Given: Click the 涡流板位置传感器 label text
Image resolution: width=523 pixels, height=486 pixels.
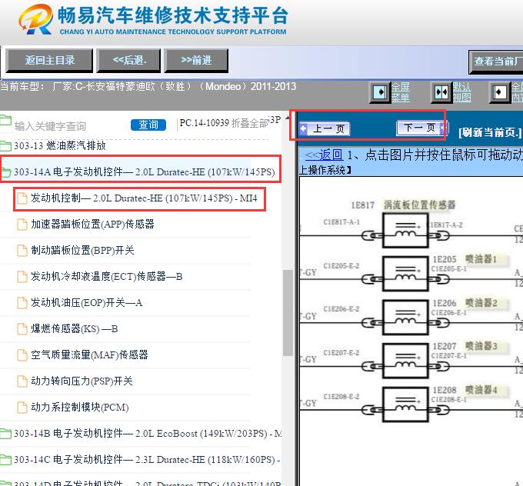Looking at the screenshot, I should click(x=419, y=205).
